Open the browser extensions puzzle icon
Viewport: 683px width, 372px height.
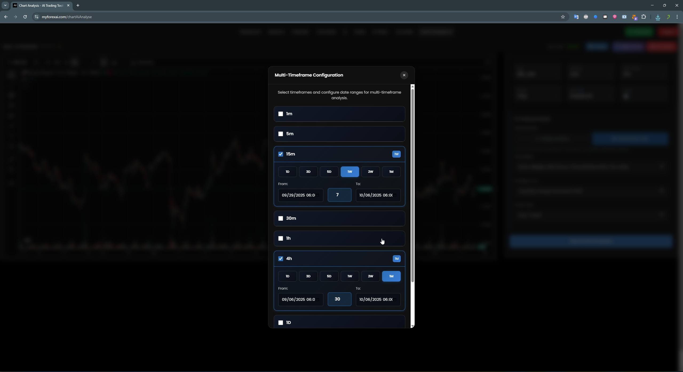click(x=644, y=17)
